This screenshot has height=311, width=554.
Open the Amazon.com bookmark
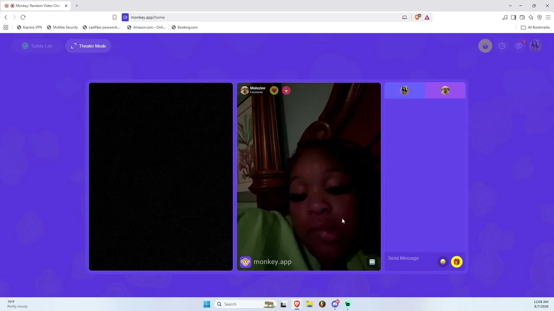tap(146, 27)
